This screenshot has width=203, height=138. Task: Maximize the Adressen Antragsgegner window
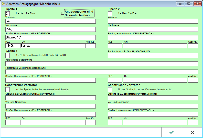[x=189, y=4]
